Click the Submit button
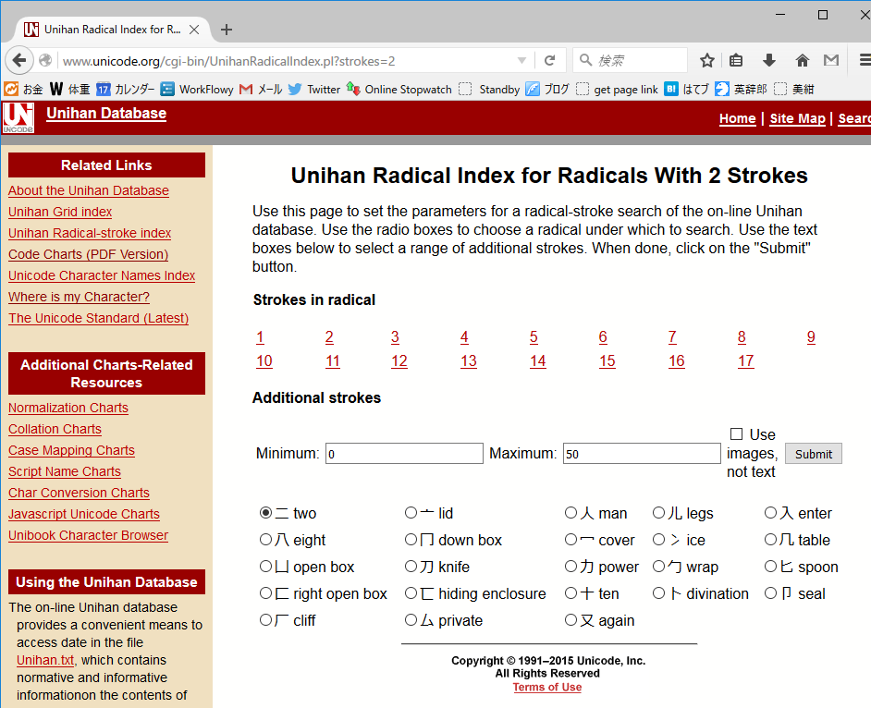This screenshot has width=871, height=708. (814, 454)
